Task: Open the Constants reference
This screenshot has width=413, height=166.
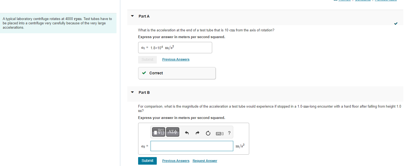Action: (362, 1)
